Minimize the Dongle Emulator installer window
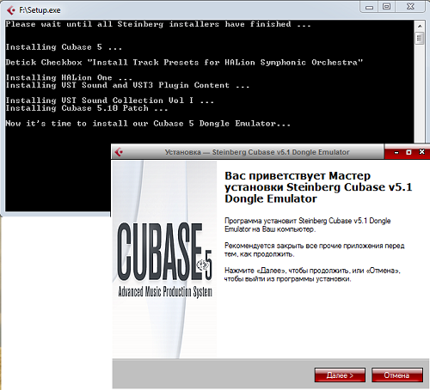430x390 pixels. click(396, 152)
